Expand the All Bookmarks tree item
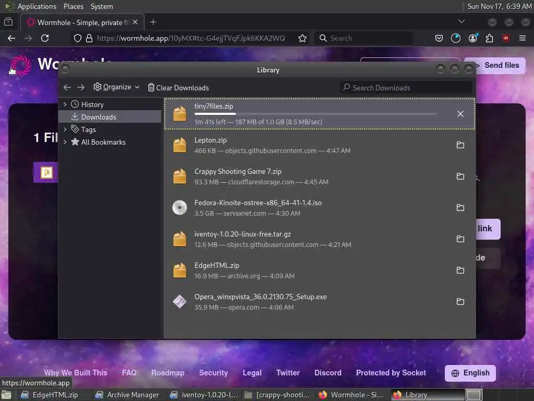Viewport: 534px width, 401px height. [x=65, y=142]
